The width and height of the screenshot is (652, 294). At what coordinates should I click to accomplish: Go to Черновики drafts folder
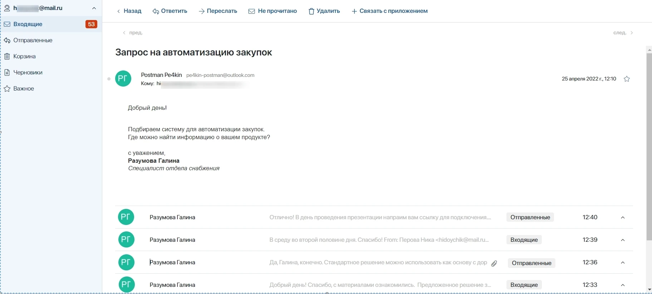[x=28, y=73]
